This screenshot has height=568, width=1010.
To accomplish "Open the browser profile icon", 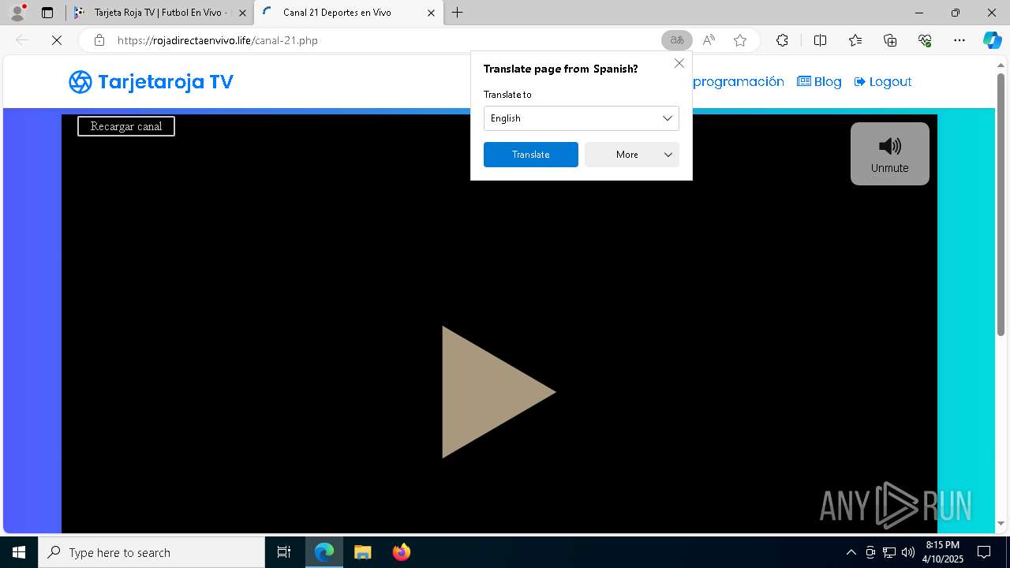I will (17, 13).
